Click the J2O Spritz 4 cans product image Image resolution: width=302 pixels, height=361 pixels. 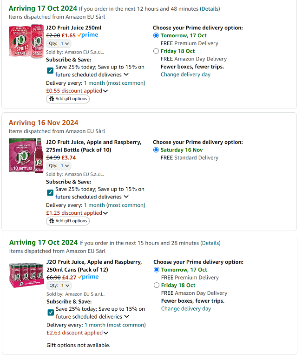[26, 41]
